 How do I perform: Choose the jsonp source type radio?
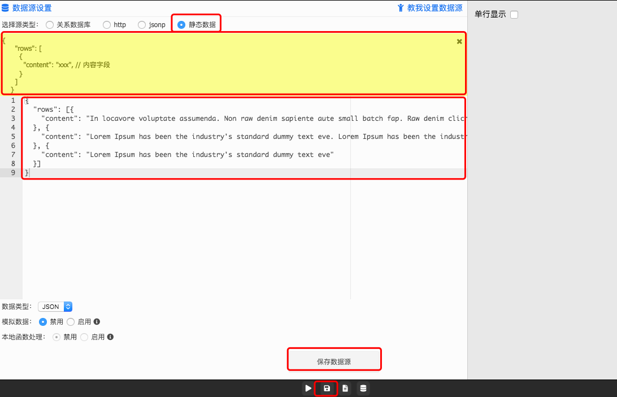point(142,25)
